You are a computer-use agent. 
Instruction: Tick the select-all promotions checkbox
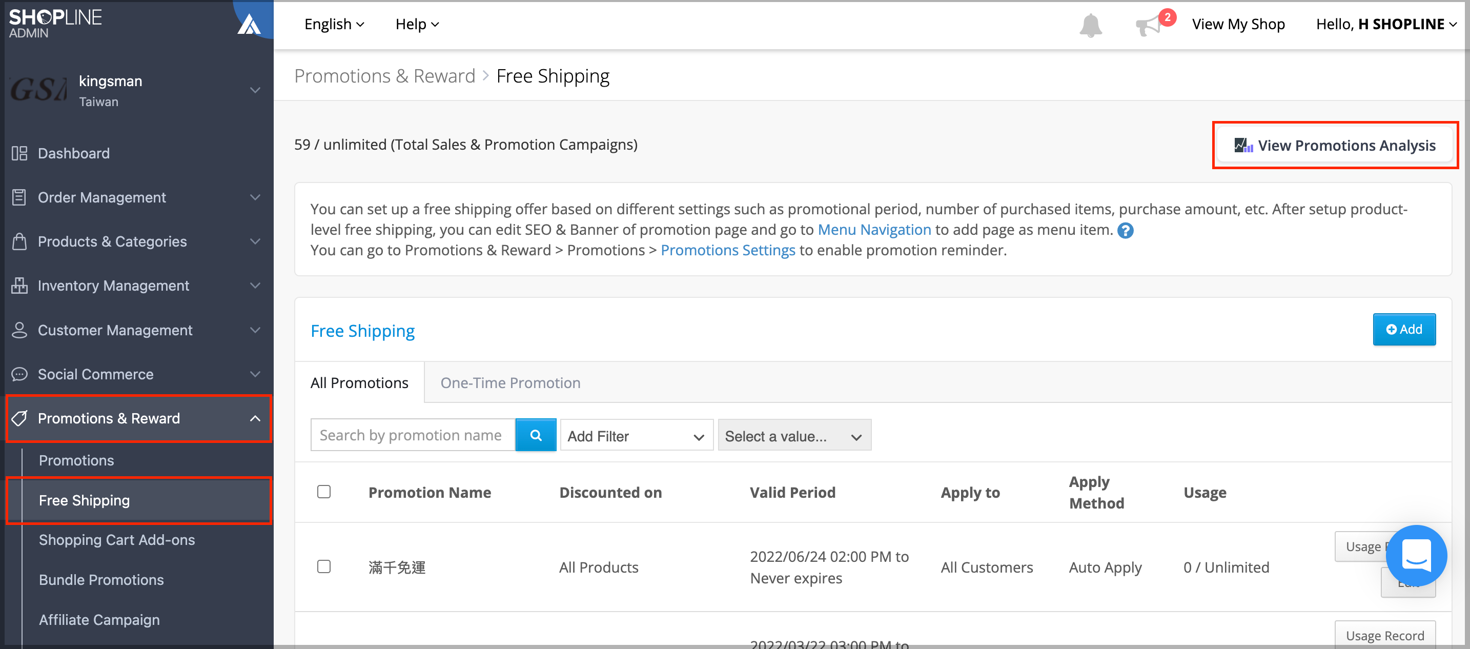point(323,492)
